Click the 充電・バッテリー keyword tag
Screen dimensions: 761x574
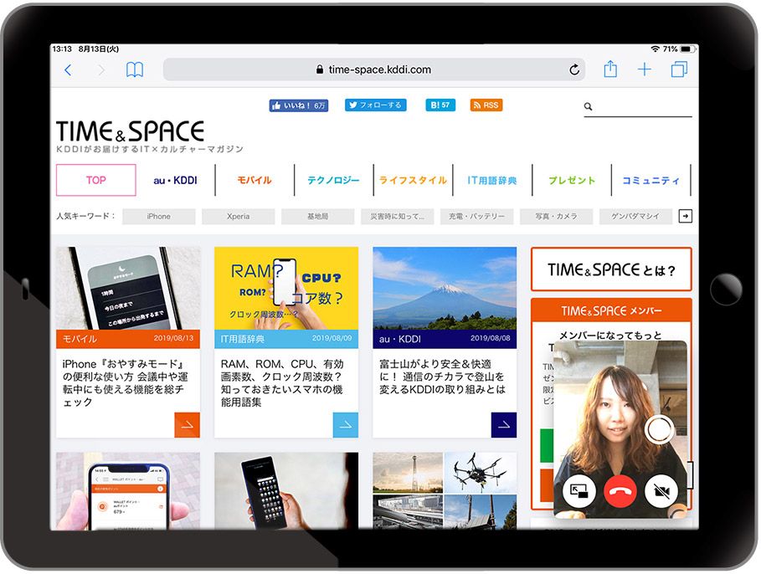tap(476, 217)
